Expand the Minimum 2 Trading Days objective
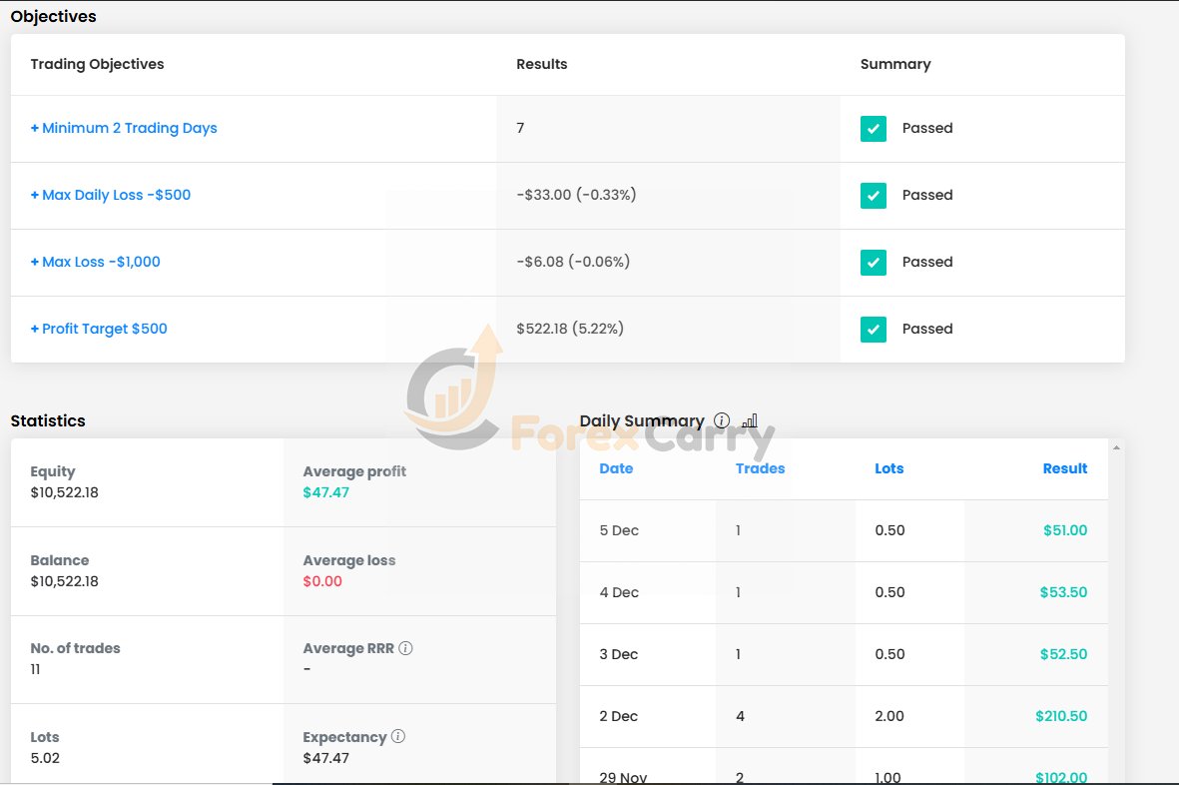The image size is (1179, 785). tap(124, 128)
